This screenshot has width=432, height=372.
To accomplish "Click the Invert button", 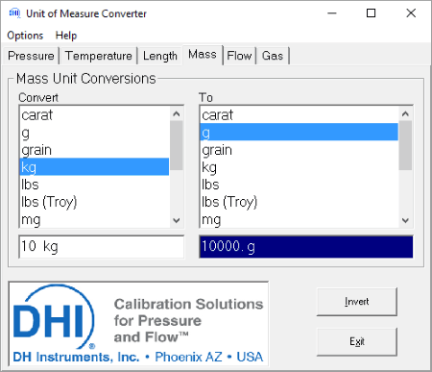I will 357,302.
